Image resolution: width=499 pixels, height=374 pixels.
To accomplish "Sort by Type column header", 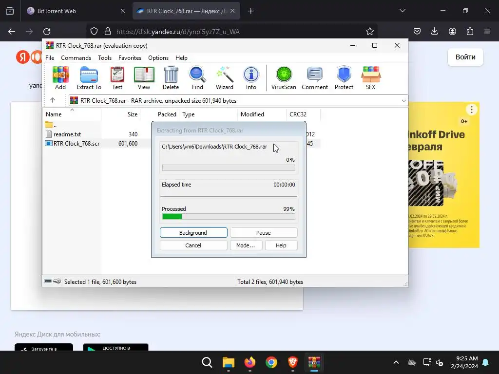I will click(209, 114).
